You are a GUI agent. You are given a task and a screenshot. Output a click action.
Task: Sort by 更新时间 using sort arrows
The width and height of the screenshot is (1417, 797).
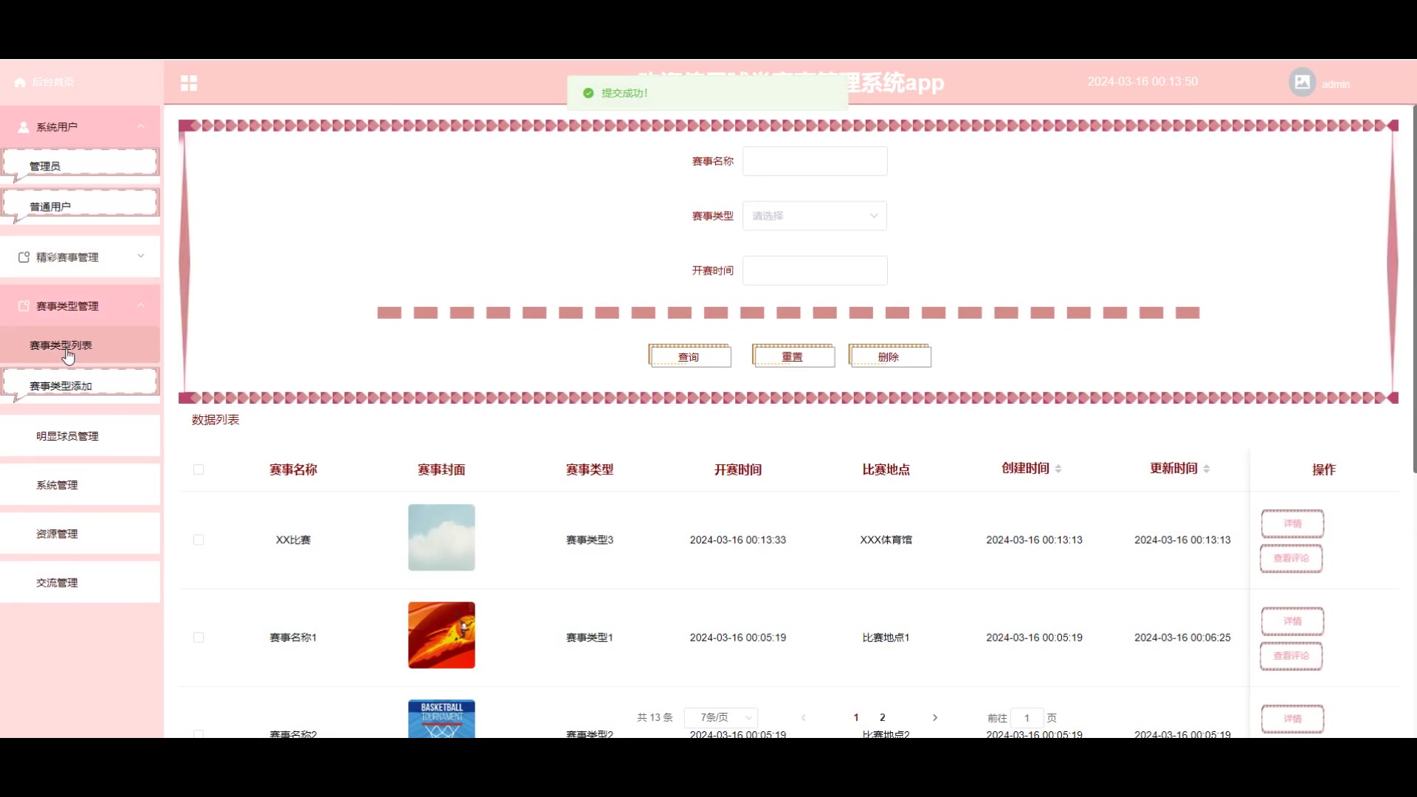click(x=1207, y=469)
